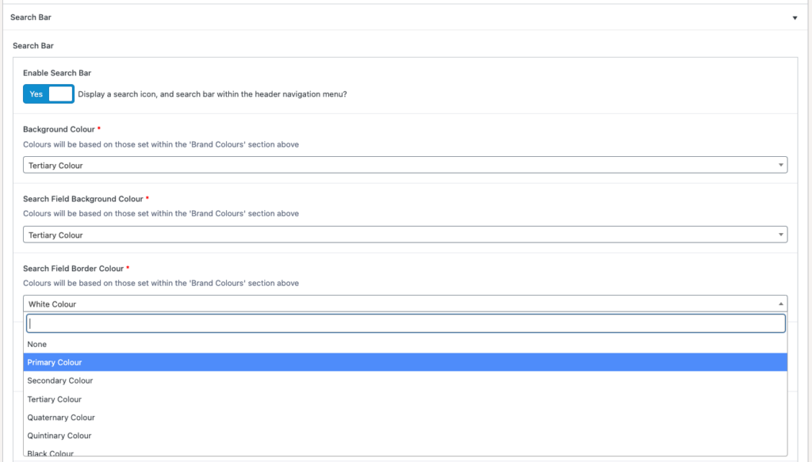812x462 pixels.
Task: Choose the Quaternary Colour option
Action: [x=61, y=418]
